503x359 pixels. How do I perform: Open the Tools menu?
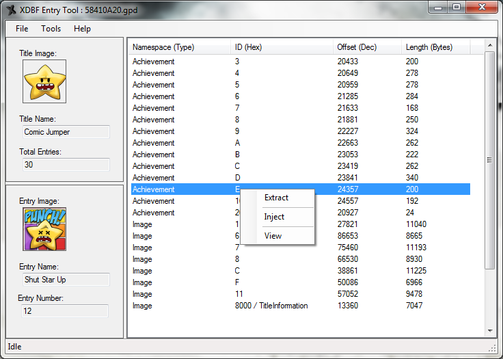pyautogui.click(x=51, y=29)
